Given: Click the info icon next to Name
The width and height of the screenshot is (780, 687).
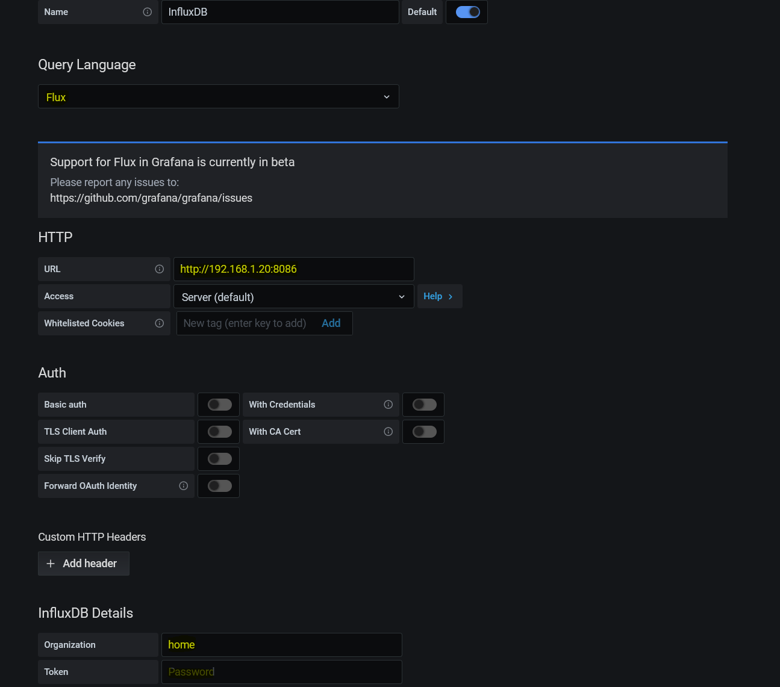Looking at the screenshot, I should (147, 12).
